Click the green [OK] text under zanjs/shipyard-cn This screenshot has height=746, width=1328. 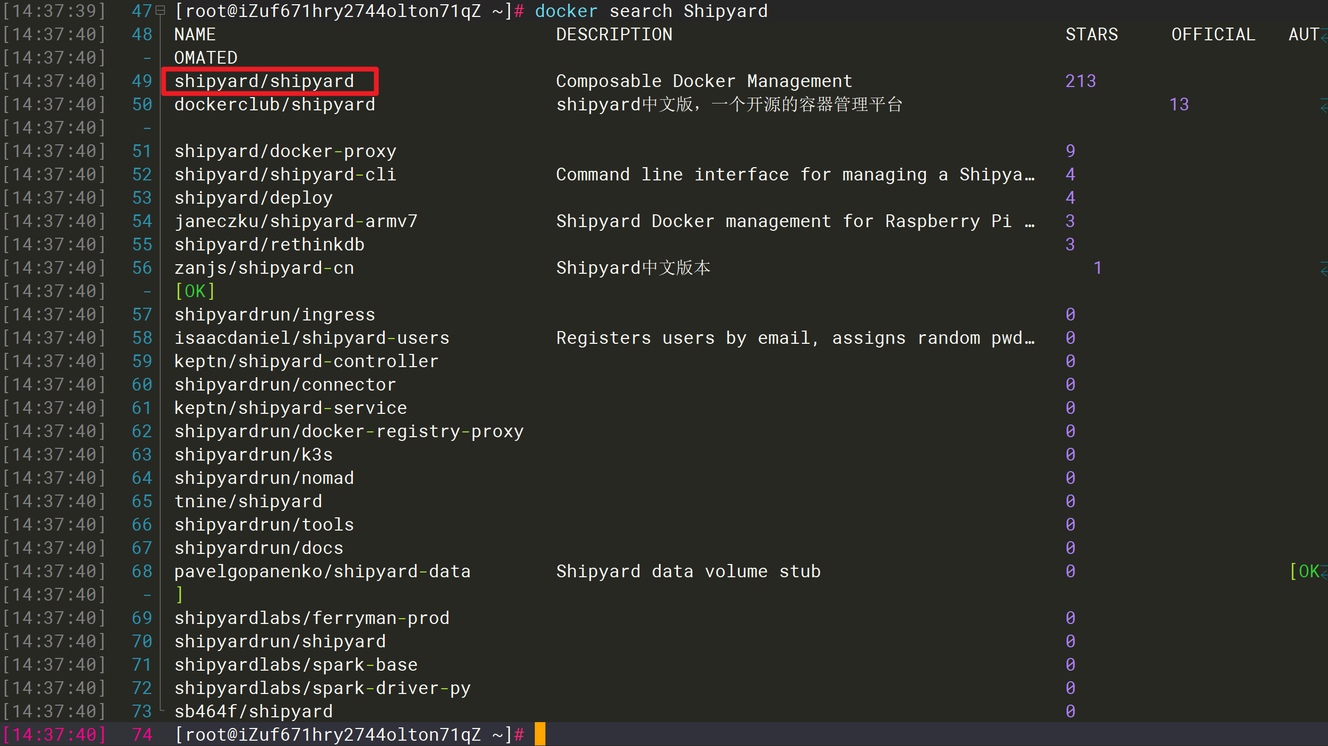[x=195, y=291]
